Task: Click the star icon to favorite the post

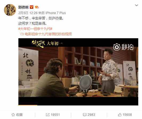Action: (13, 115)
